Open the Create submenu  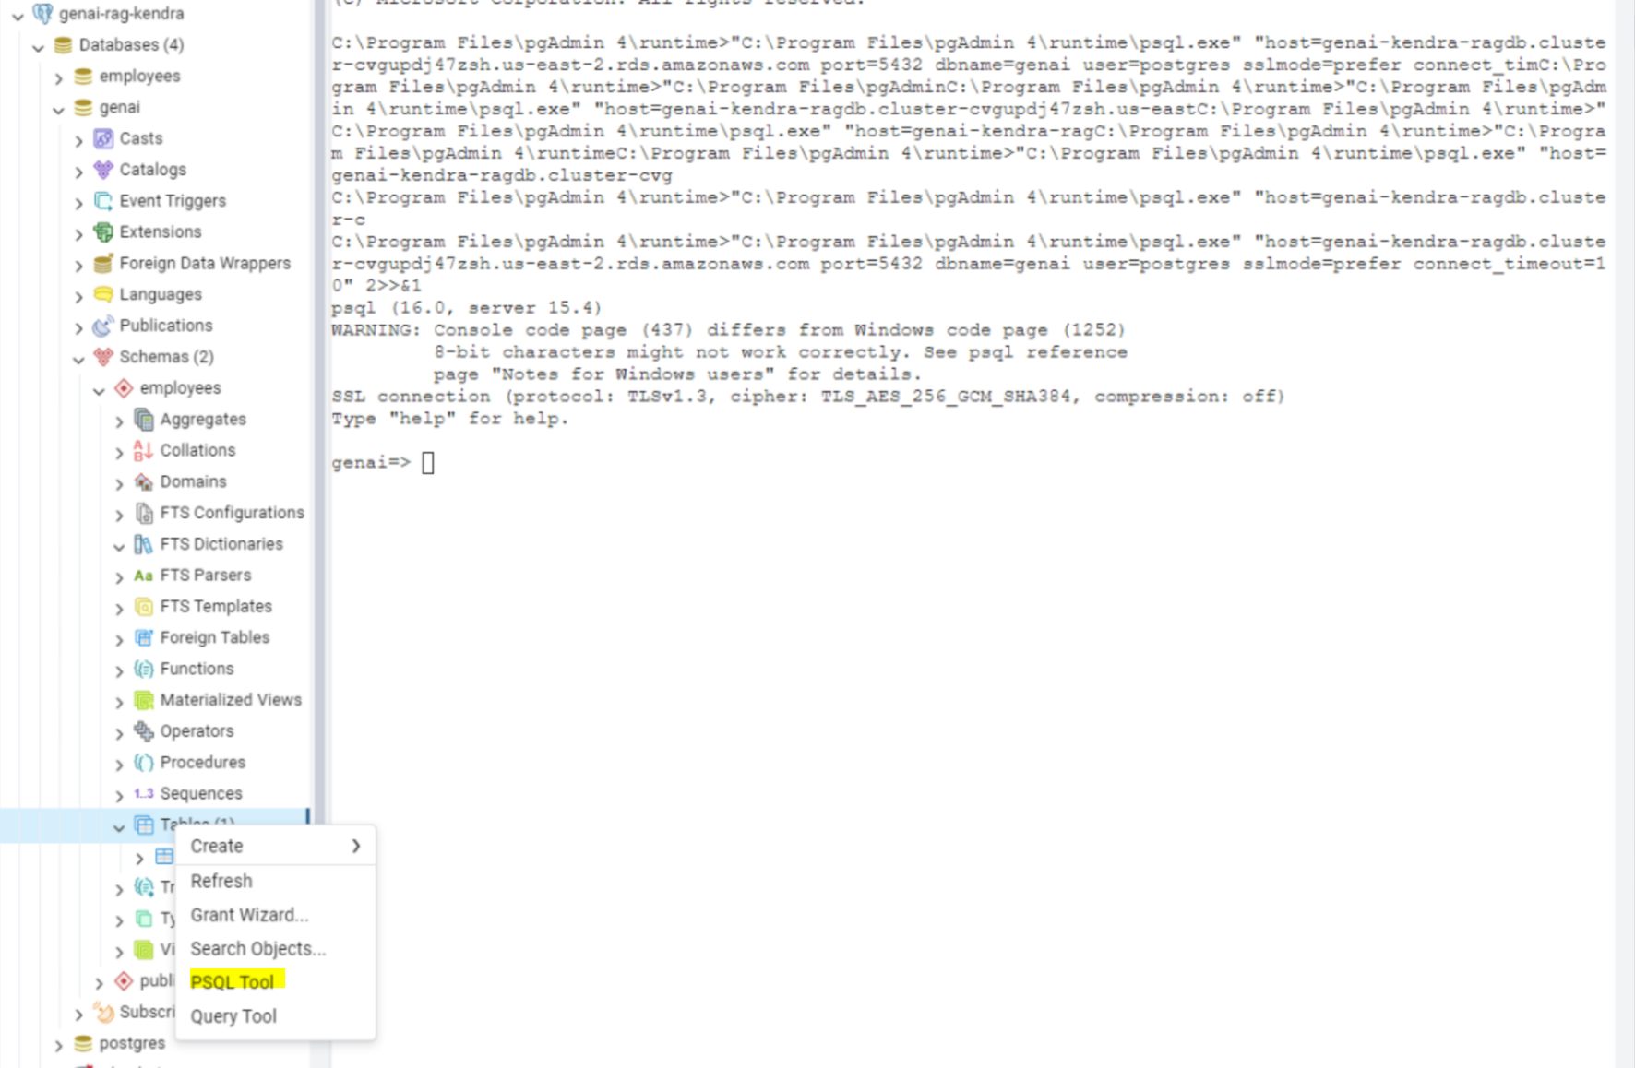217,846
